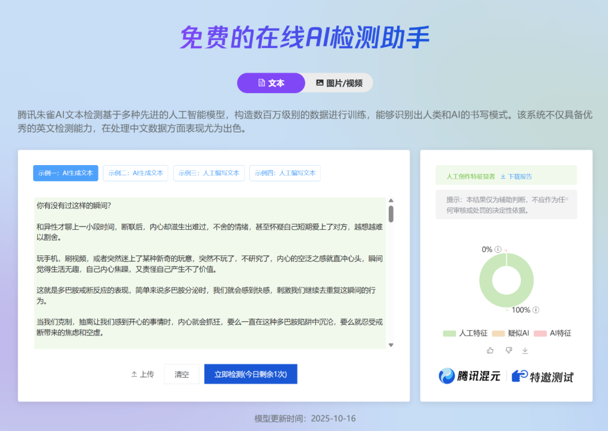Click the download result icon below the chart
Screen dimensions: 608x431
pyautogui.click(x=525, y=350)
